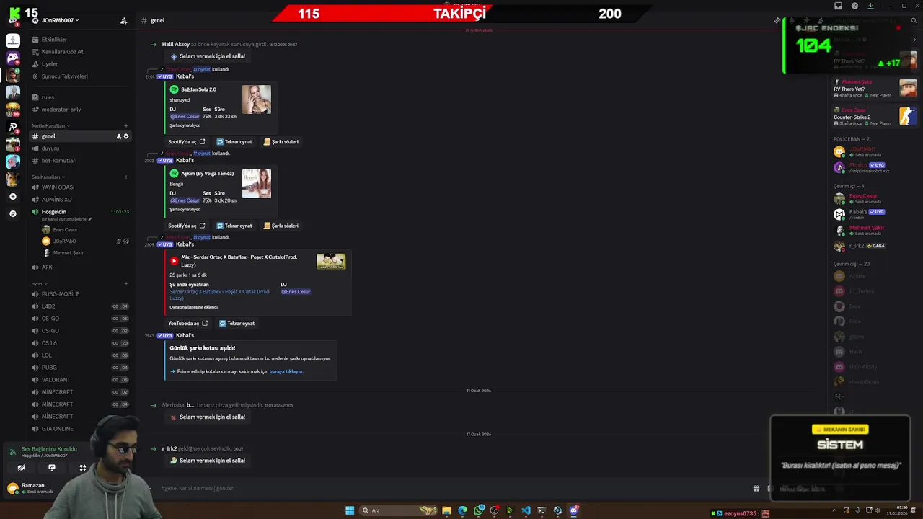The height and width of the screenshot is (519, 923).
Task: Click Şarkı sözleri under Sağdan Sola 2.0
Action: click(x=281, y=142)
